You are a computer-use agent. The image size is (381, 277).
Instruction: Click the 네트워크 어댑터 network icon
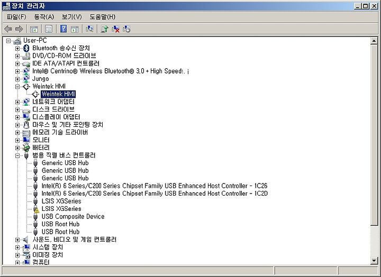(26, 102)
